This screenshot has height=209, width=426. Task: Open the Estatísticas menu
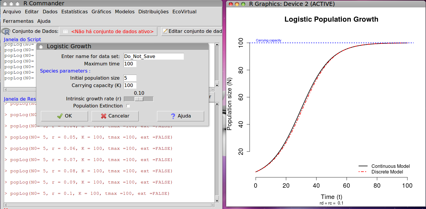pos(74,12)
